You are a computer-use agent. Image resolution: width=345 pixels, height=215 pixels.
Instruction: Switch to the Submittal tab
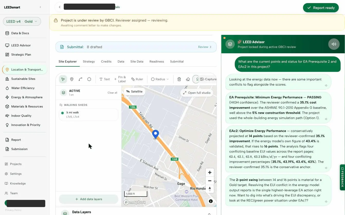(x=177, y=62)
